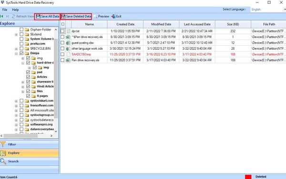Check the box for dpr.txt file

pos(62,31)
